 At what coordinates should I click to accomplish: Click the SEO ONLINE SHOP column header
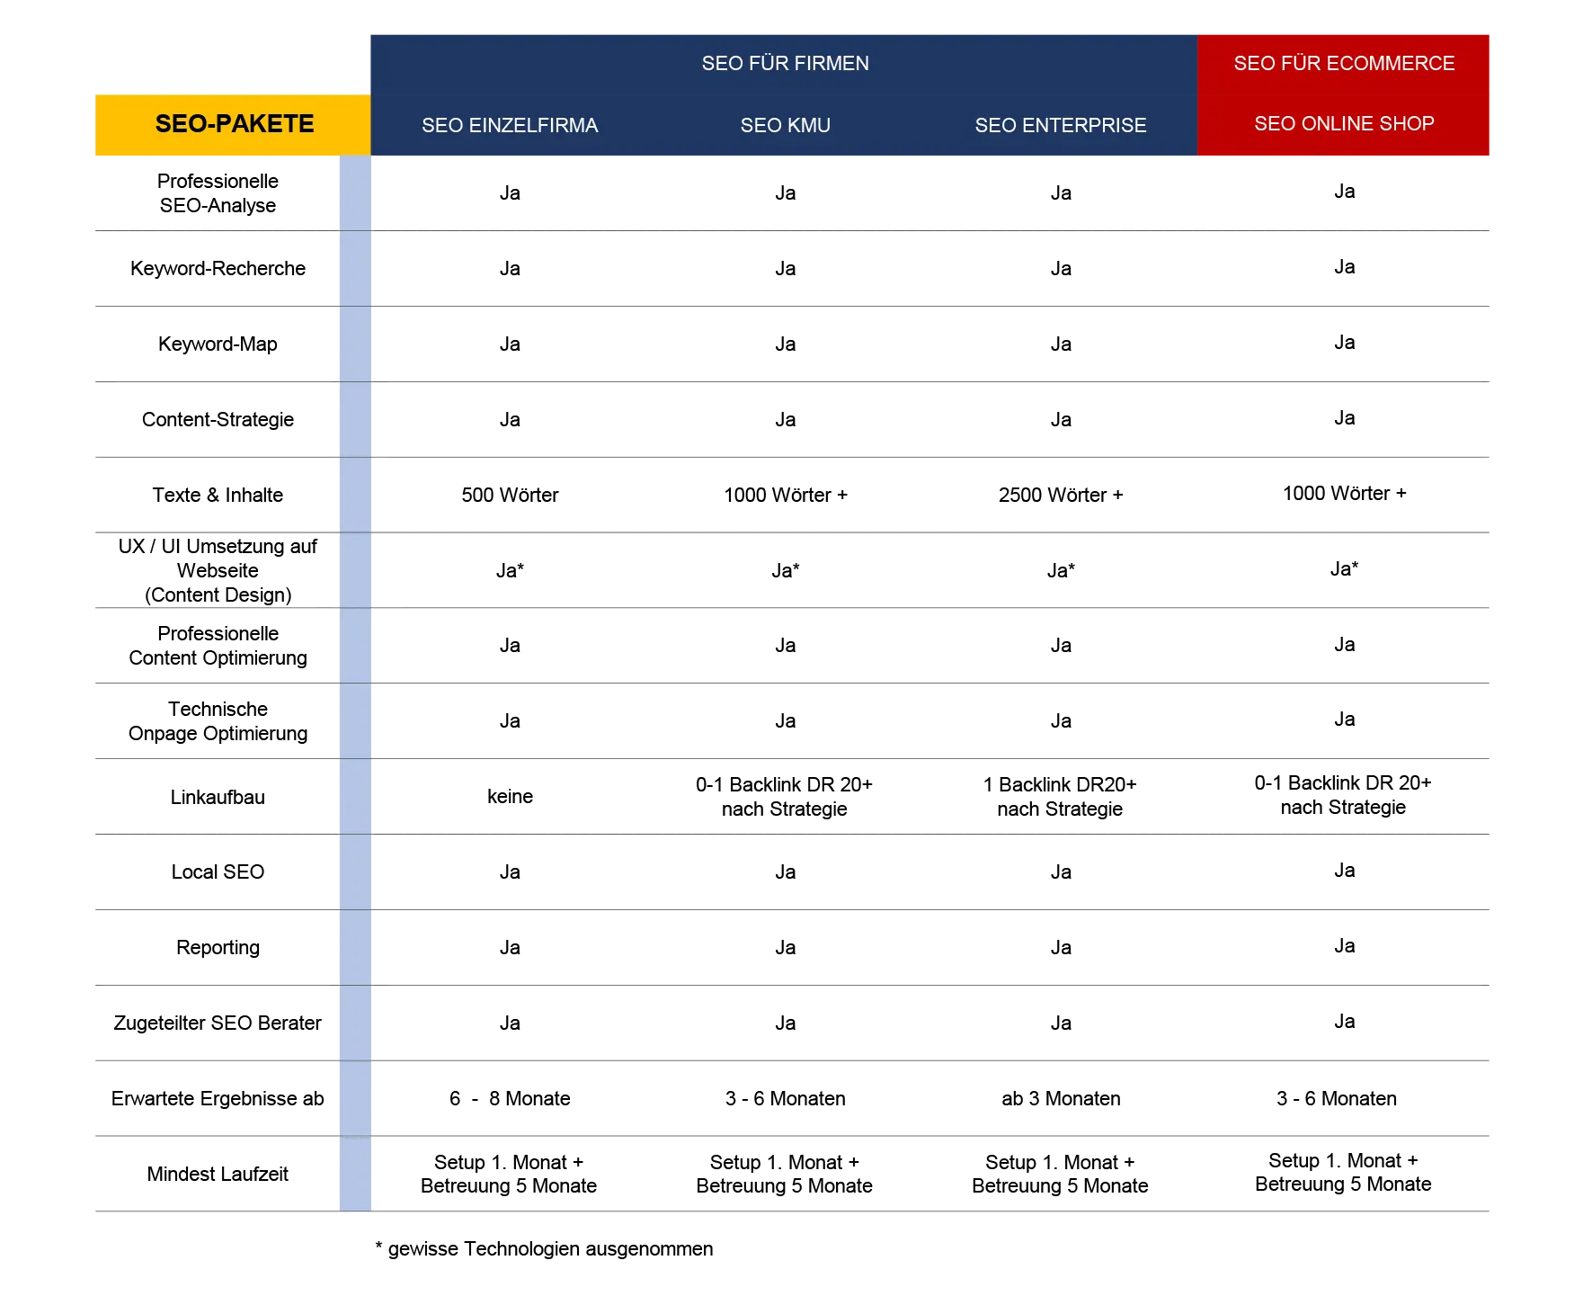[x=1344, y=124]
